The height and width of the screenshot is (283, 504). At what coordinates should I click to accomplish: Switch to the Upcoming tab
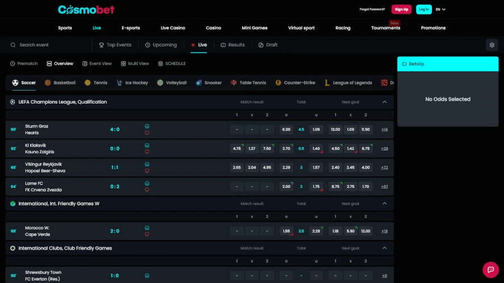pos(160,45)
